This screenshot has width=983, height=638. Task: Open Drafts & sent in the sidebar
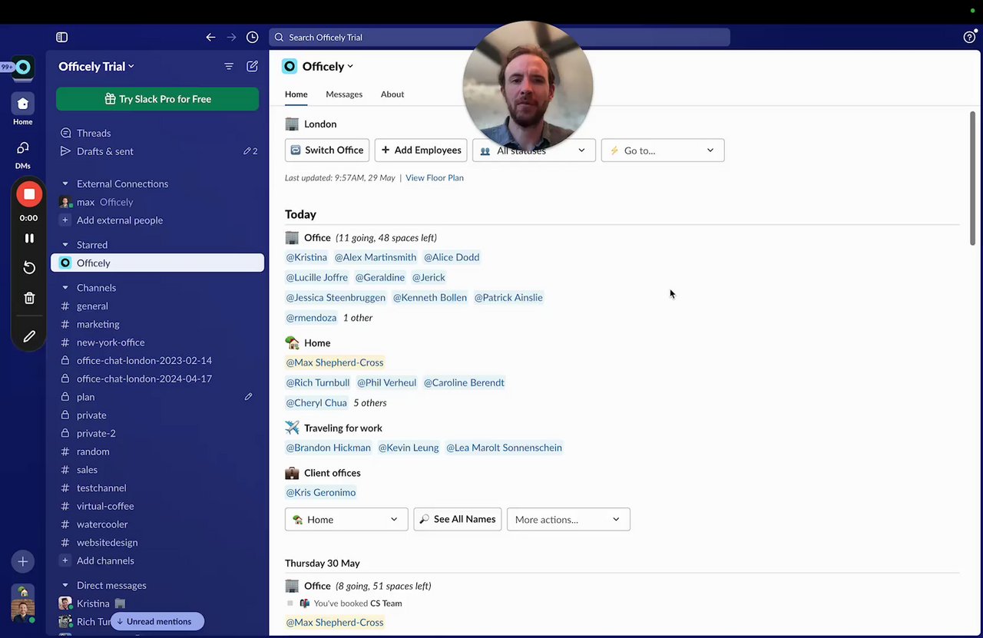(157, 151)
